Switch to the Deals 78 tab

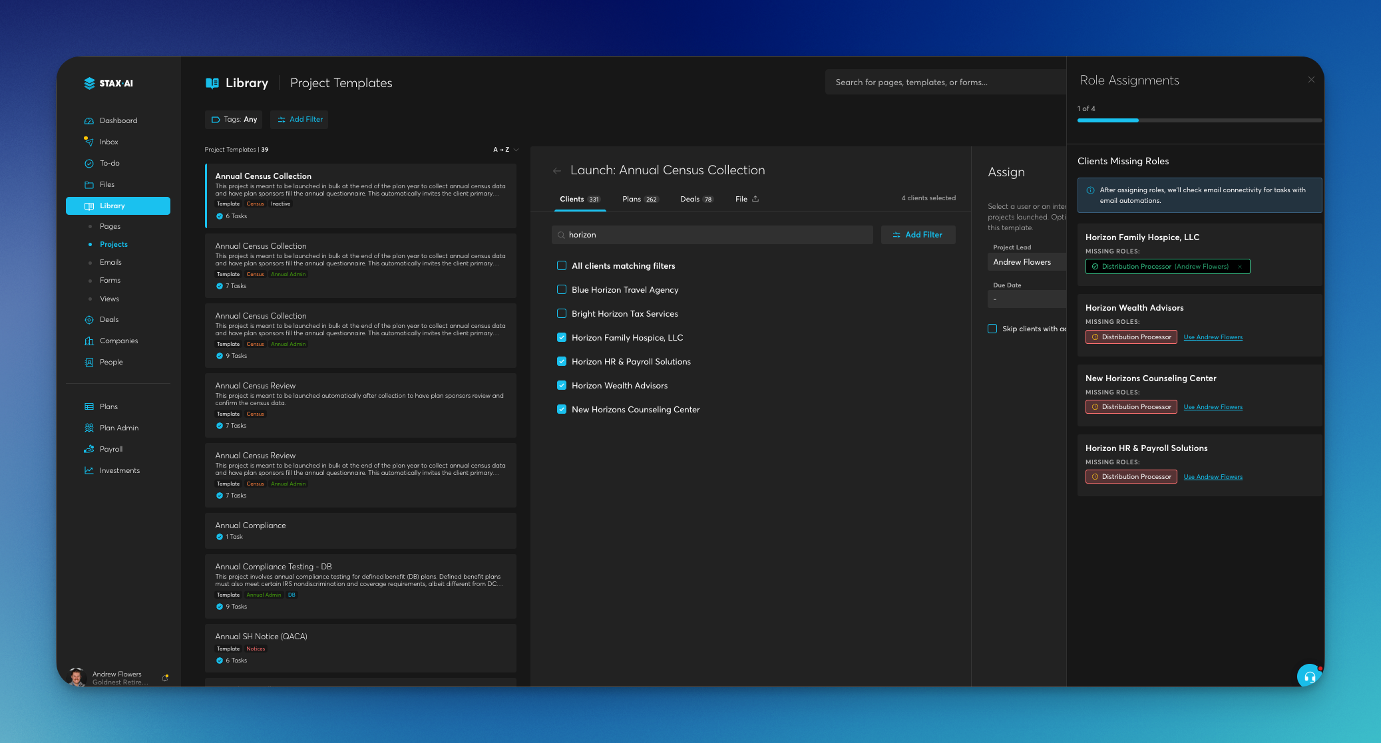coord(696,200)
